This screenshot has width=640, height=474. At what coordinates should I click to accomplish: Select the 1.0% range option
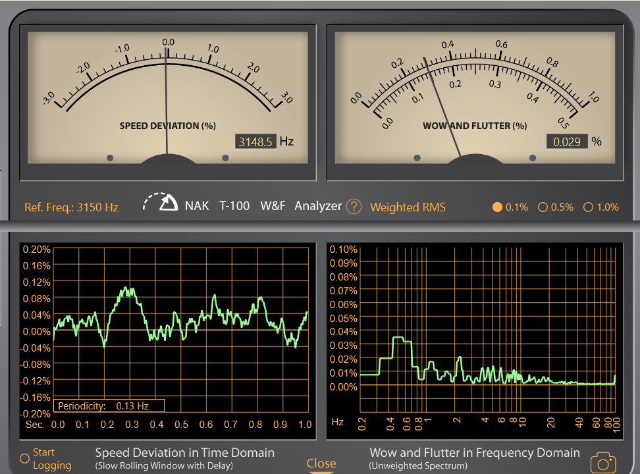[589, 207]
